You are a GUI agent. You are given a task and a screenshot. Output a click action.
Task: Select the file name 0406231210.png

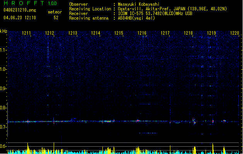20,10
